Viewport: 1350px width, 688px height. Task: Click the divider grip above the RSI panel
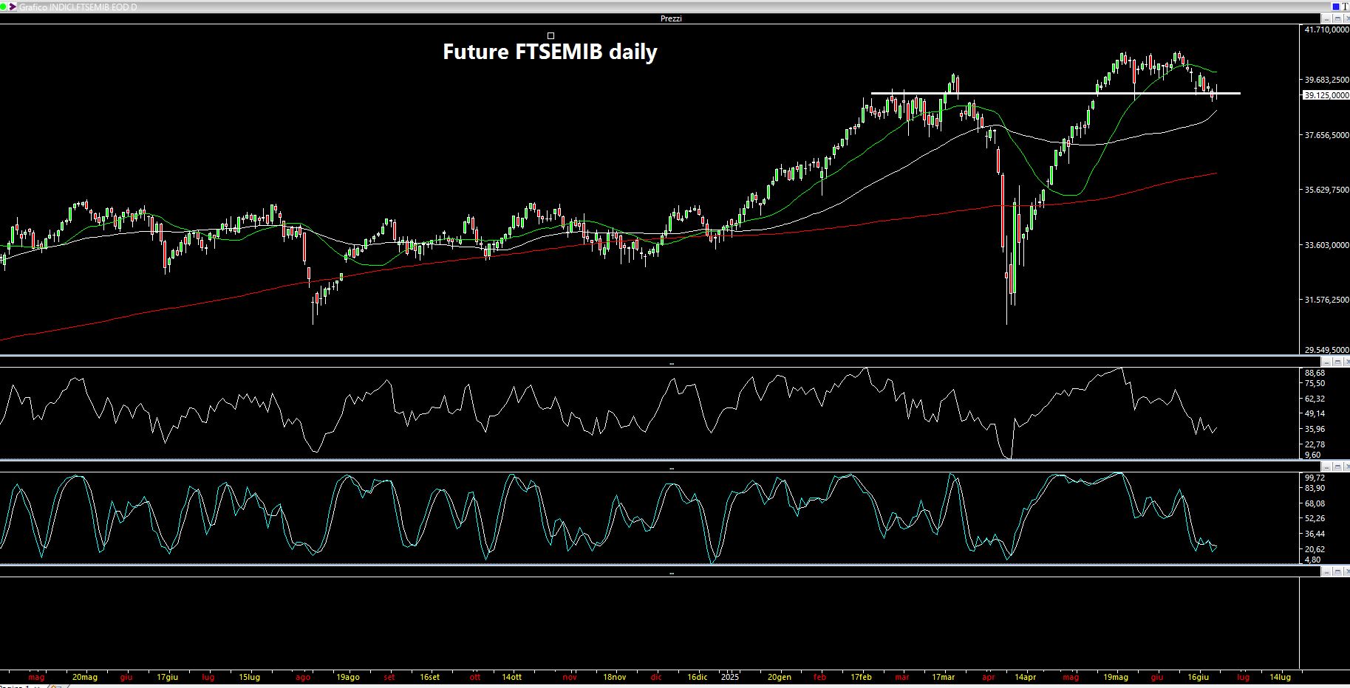point(672,364)
